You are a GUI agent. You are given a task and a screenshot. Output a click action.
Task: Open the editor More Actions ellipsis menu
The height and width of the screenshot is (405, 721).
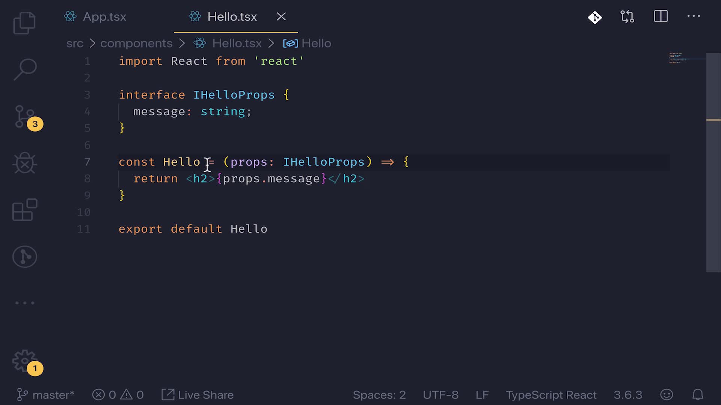point(693,16)
